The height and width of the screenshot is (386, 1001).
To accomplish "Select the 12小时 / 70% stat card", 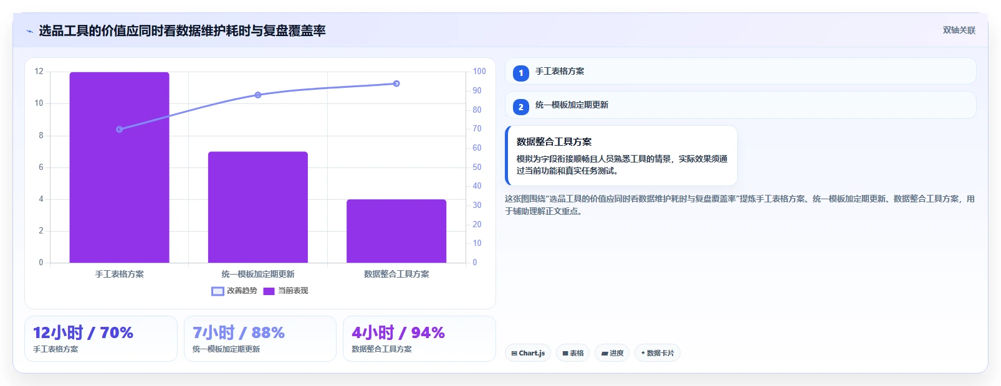I will pyautogui.click(x=101, y=339).
